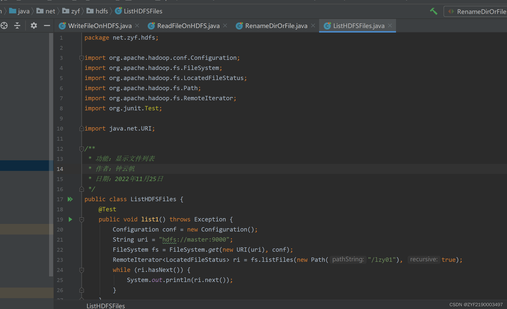Screen dimensions: 507x309
Task: Close the ListHDFSFiles.java tab
Action: point(390,25)
